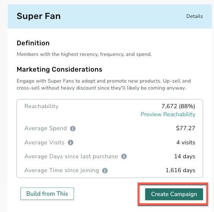Click the $77.27 average spend value
Screen dimensions: 214x212
click(x=185, y=128)
